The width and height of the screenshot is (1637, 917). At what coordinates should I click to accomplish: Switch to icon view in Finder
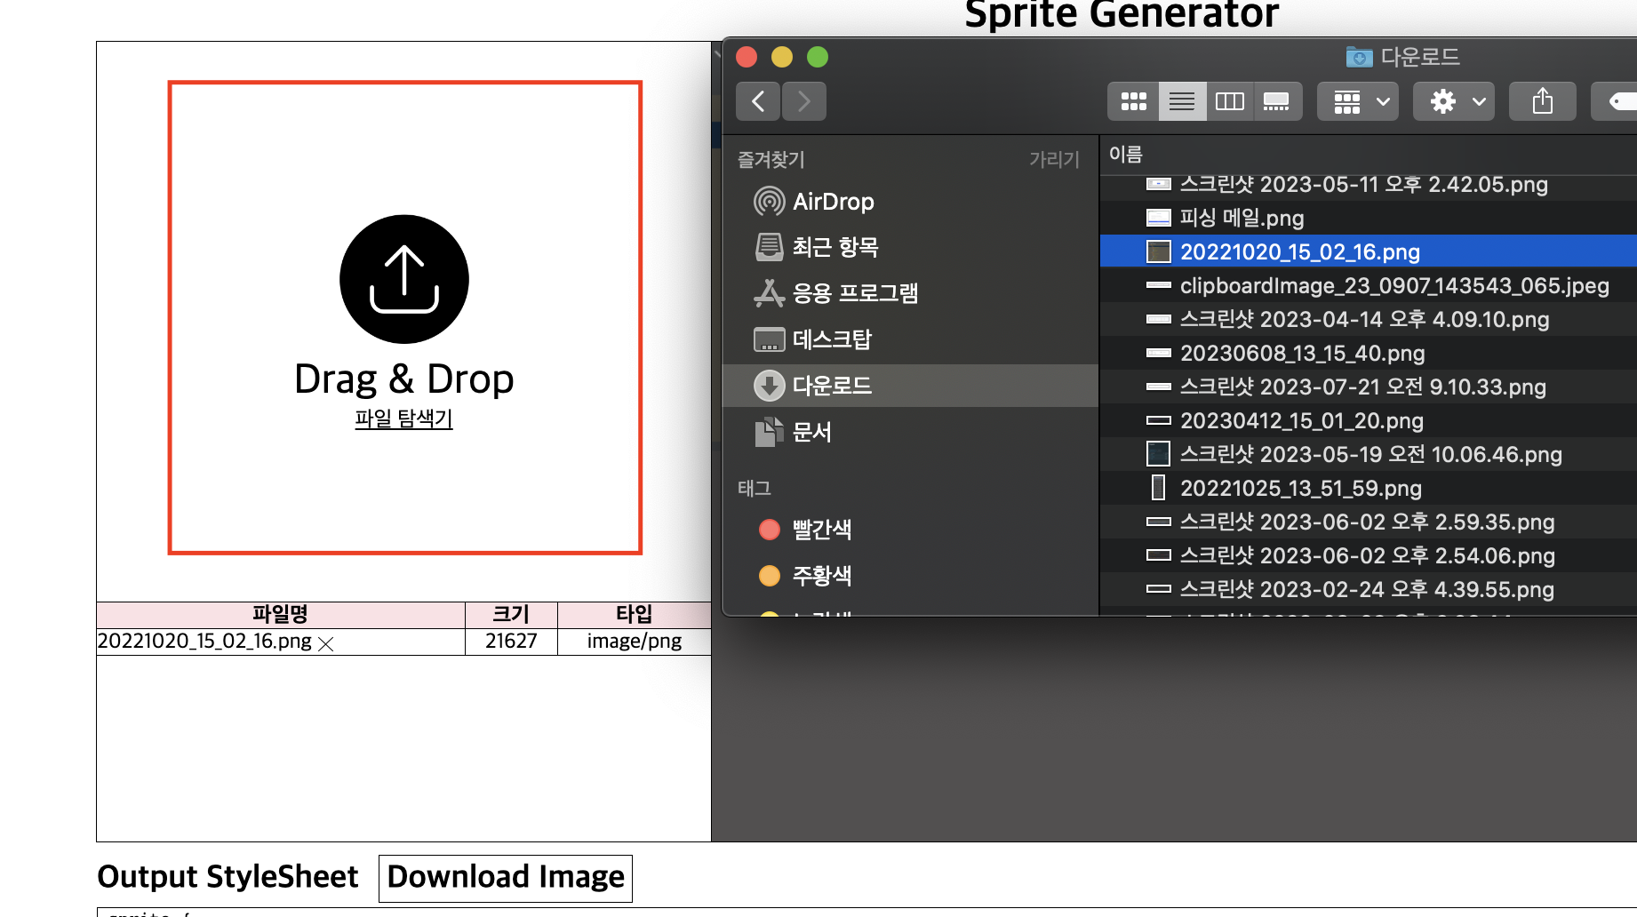(1132, 100)
